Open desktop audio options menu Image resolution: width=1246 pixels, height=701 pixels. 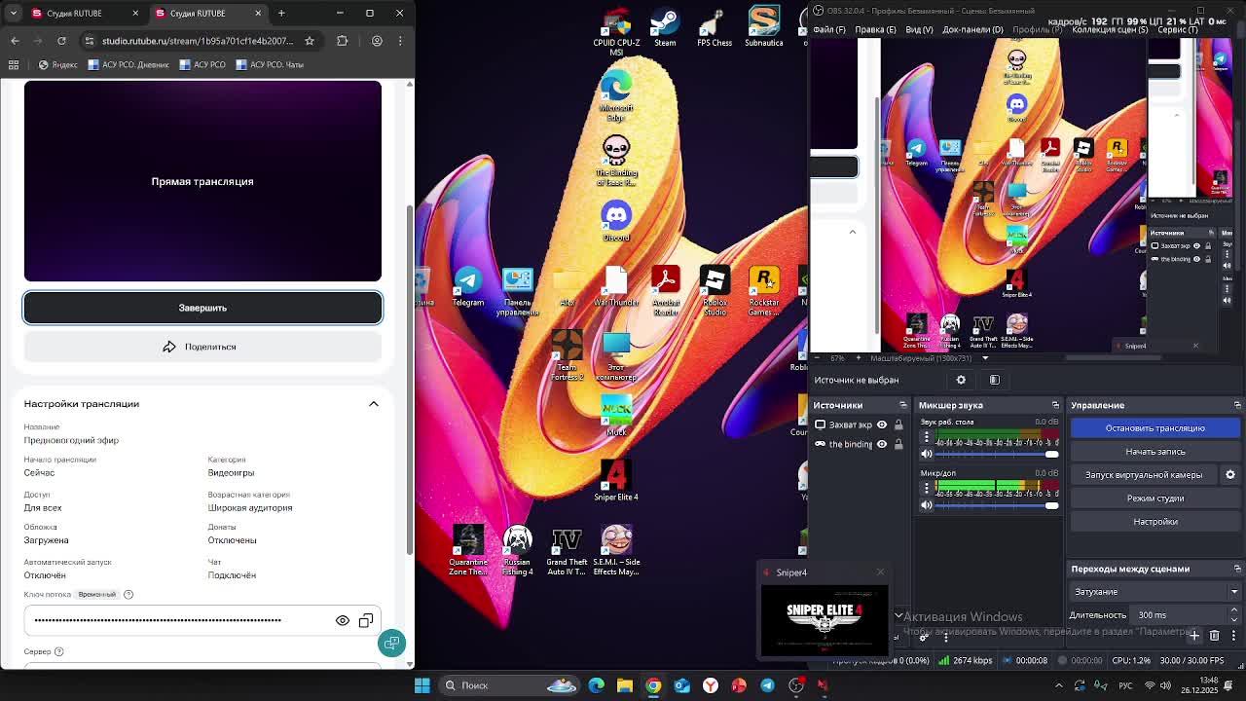pos(927,437)
